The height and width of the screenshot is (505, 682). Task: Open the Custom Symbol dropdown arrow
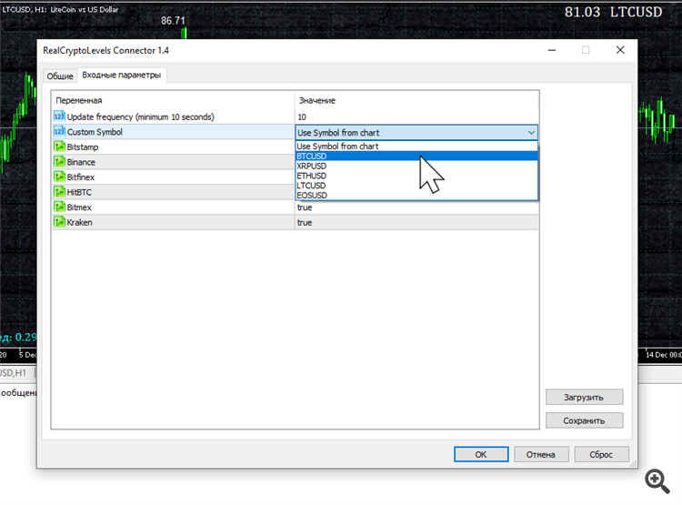[x=531, y=132]
